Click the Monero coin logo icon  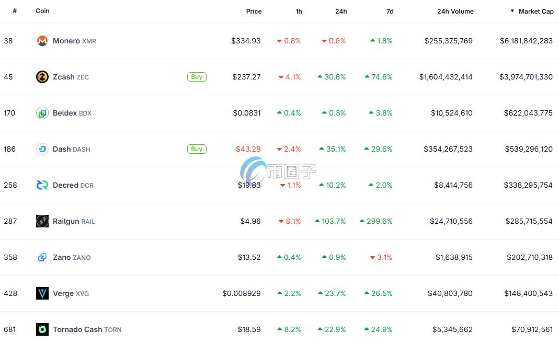(x=42, y=41)
